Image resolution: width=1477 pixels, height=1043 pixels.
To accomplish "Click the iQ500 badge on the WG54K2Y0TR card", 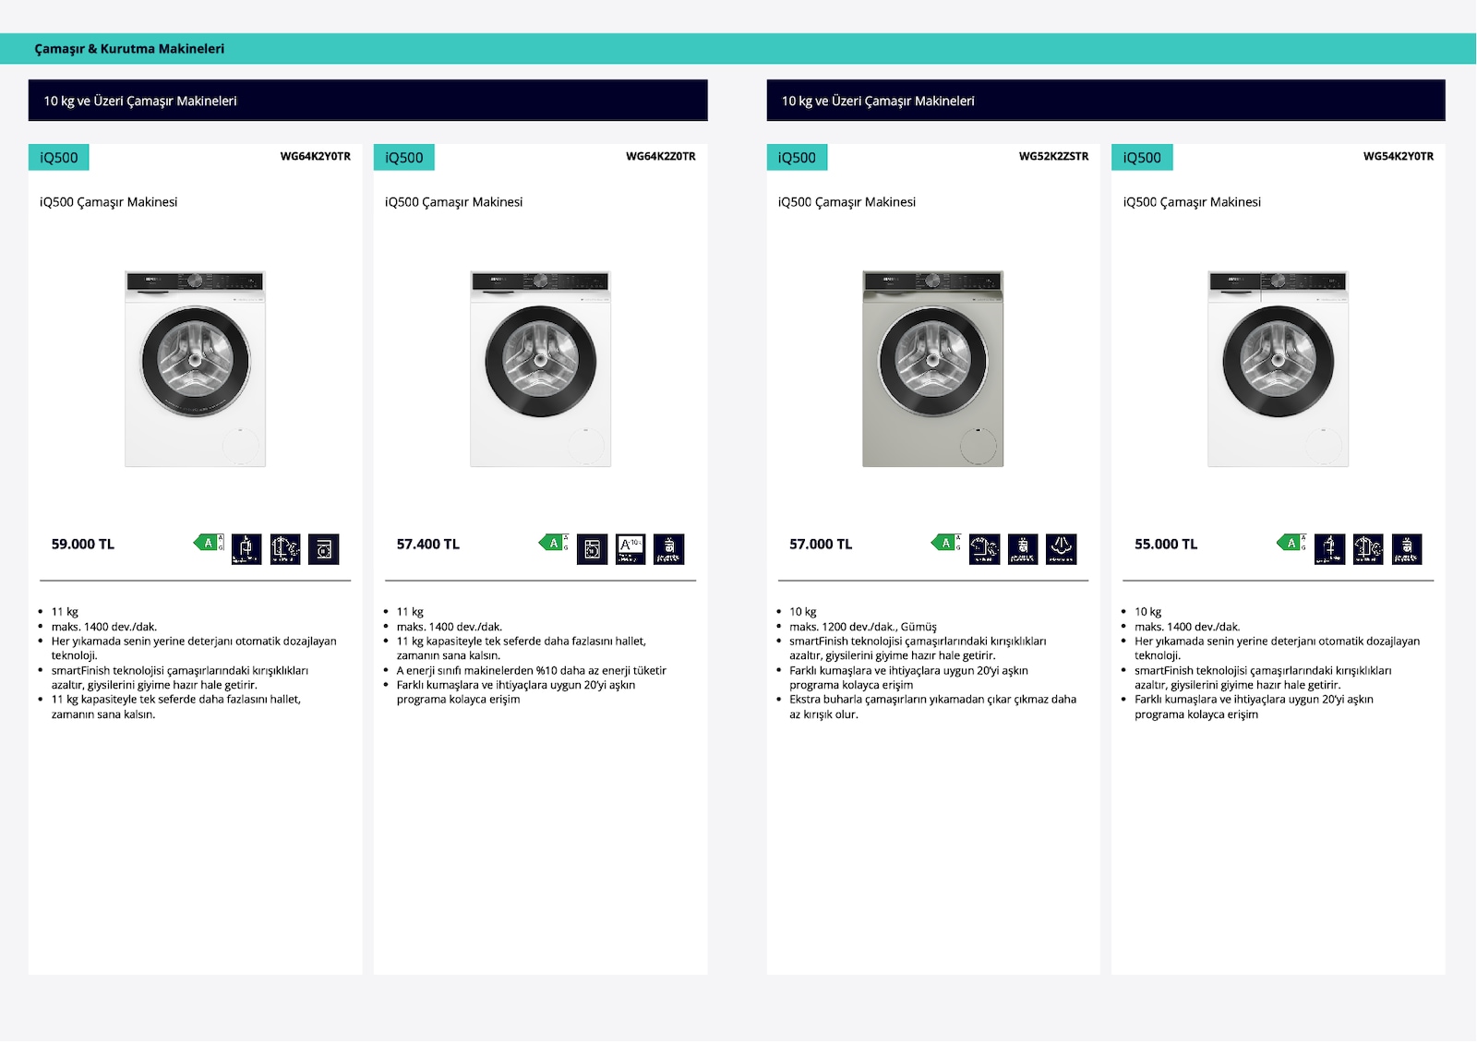I will pyautogui.click(x=1142, y=158).
